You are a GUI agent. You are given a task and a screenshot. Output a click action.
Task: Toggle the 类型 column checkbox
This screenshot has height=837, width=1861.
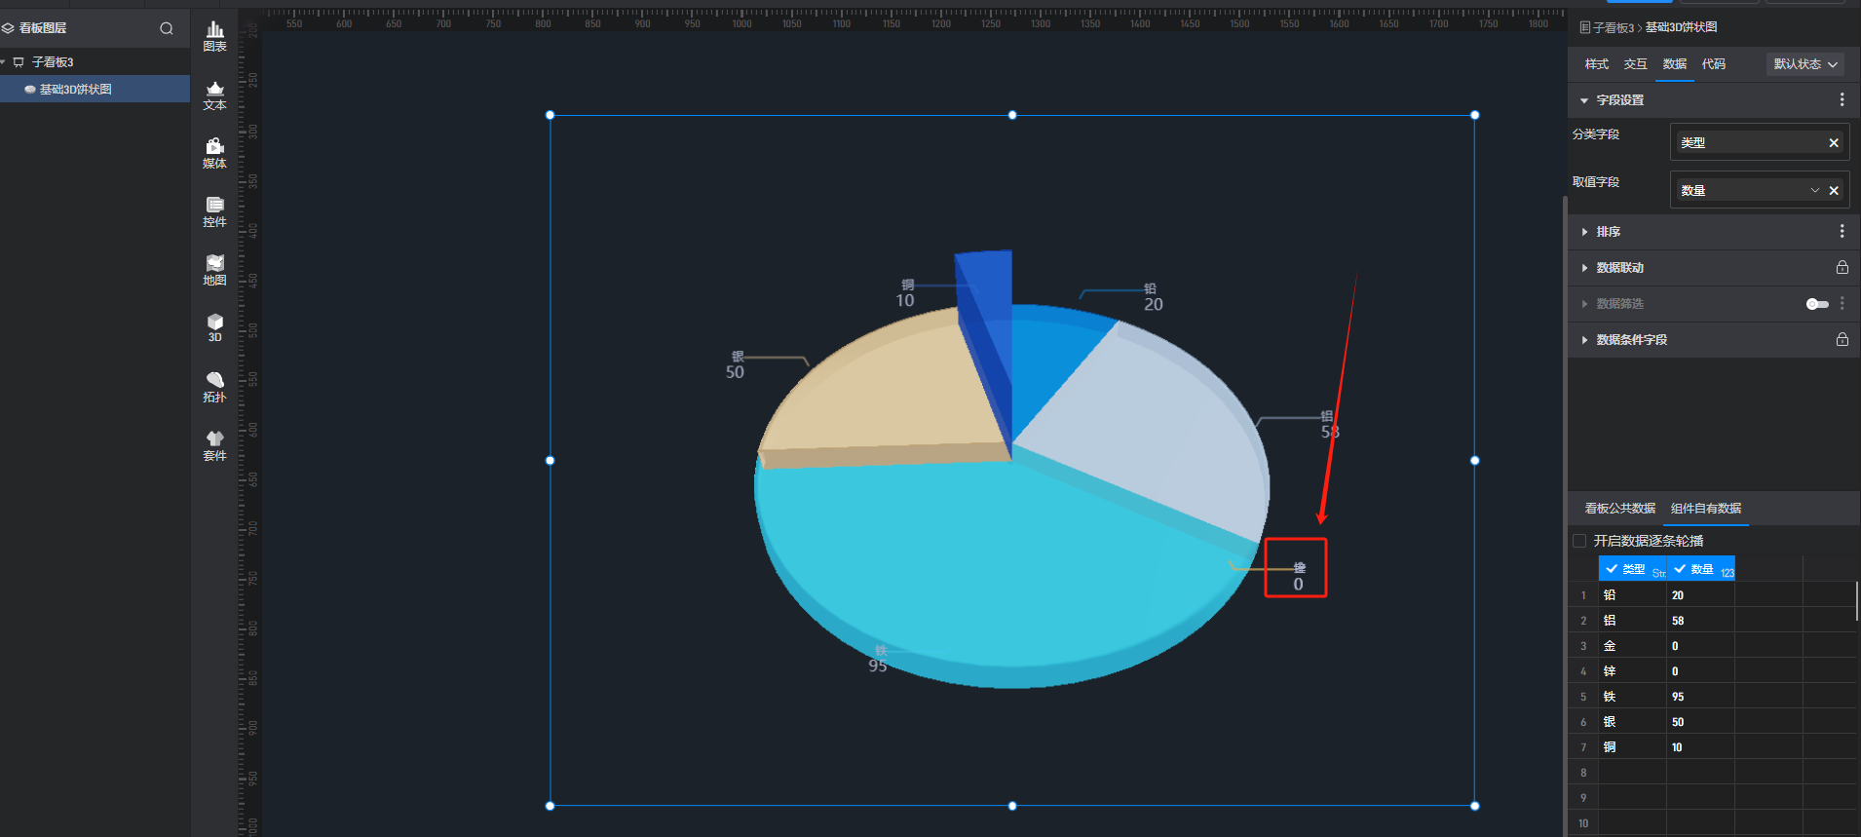(x=1612, y=569)
